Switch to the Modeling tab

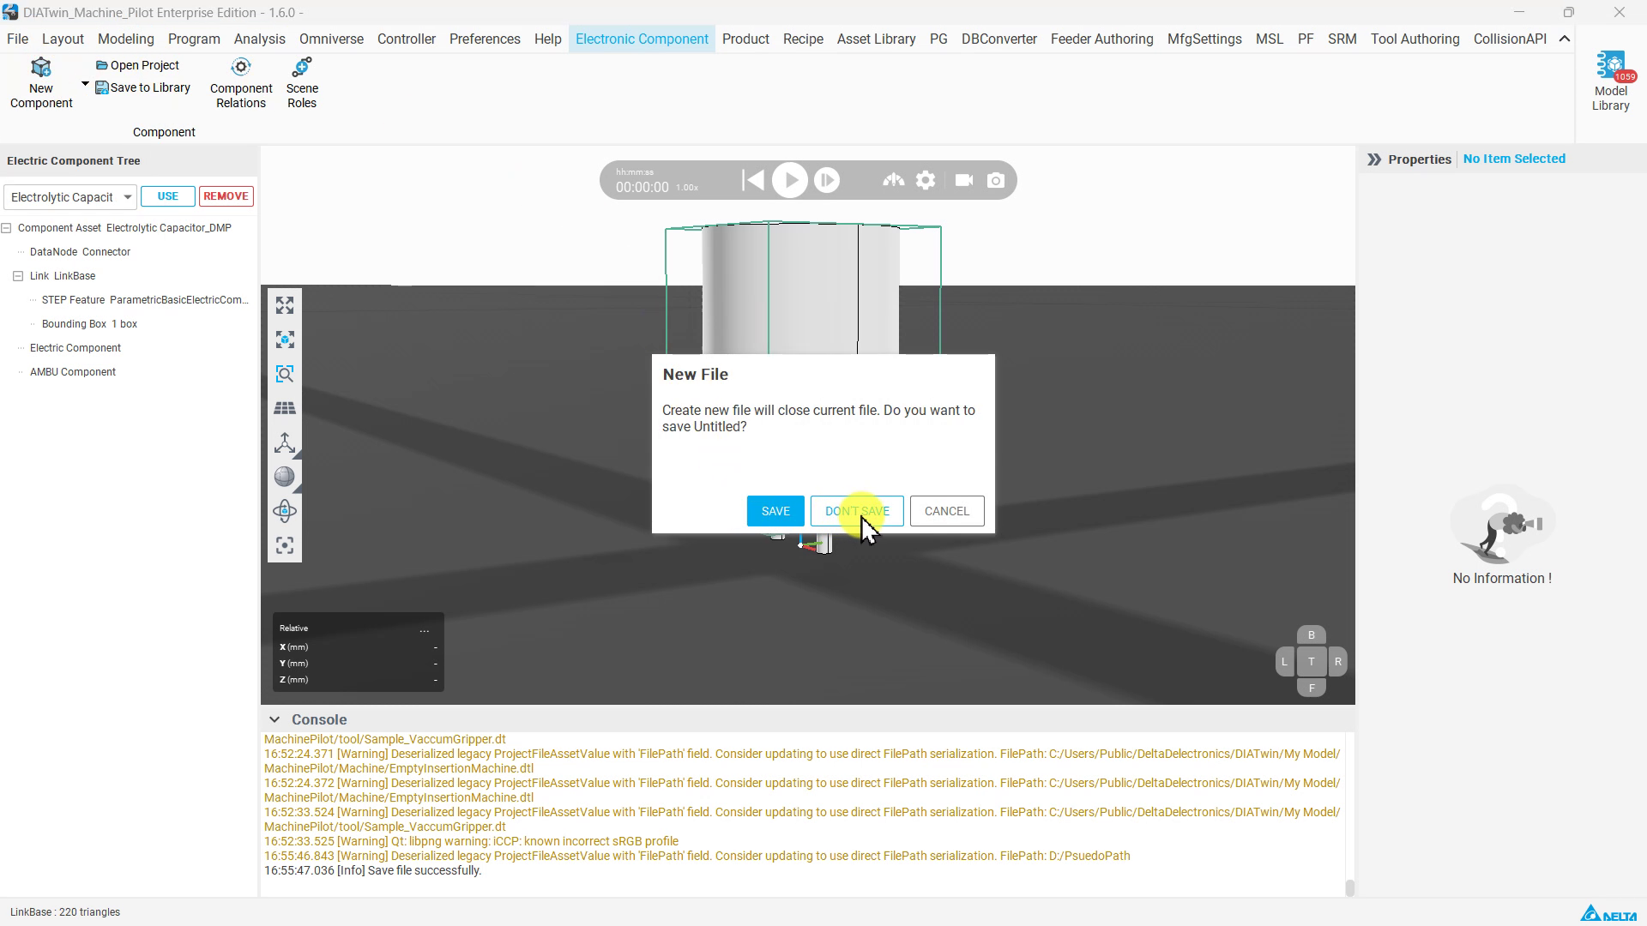coord(125,39)
